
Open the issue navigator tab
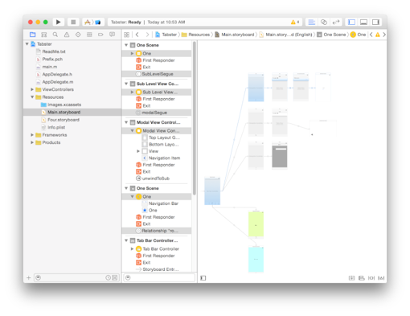pos(67,35)
